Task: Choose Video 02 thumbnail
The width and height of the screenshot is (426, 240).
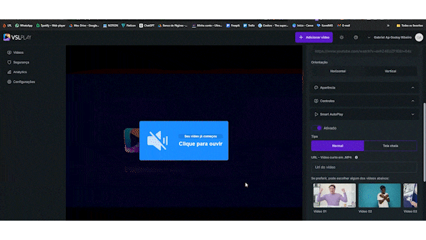Action: pos(379,195)
